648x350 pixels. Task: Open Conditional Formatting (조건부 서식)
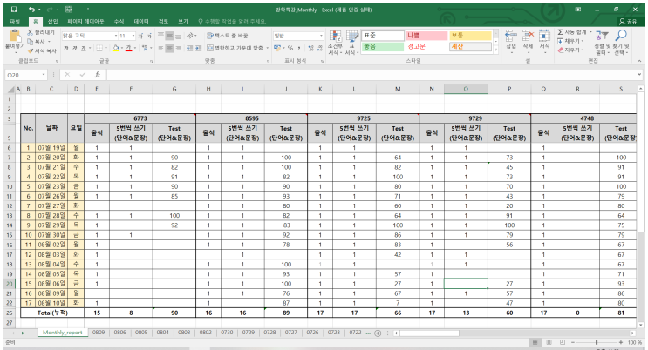click(x=335, y=42)
